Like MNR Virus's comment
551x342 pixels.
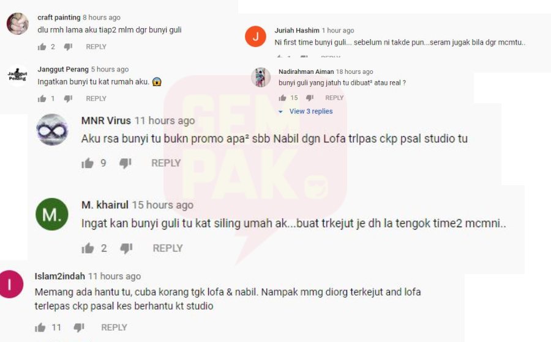click(88, 163)
